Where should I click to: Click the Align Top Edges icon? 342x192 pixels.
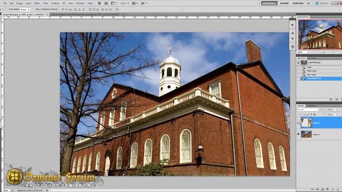pos(63,10)
